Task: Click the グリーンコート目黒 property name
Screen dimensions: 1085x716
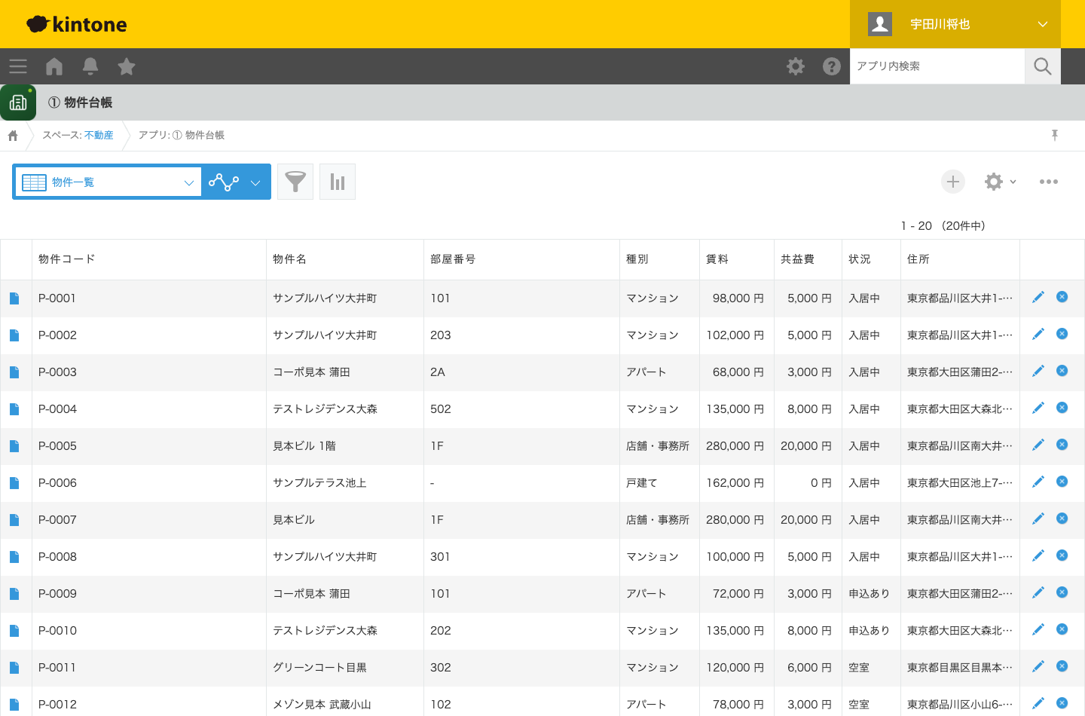Action: coord(320,668)
